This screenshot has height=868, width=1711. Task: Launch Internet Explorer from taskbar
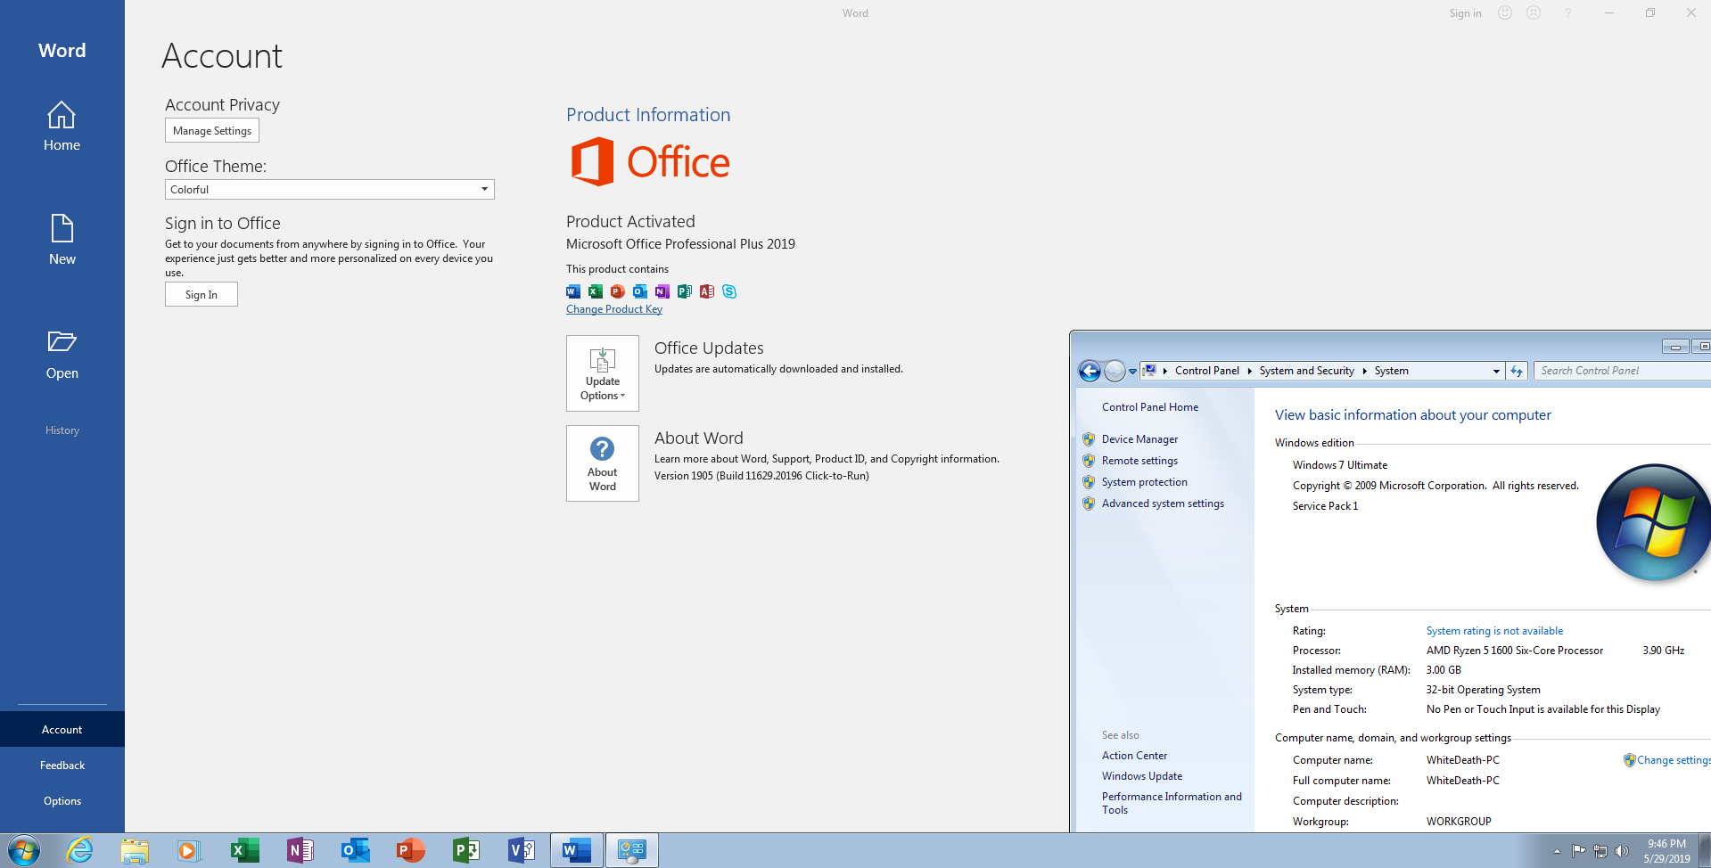click(x=79, y=850)
